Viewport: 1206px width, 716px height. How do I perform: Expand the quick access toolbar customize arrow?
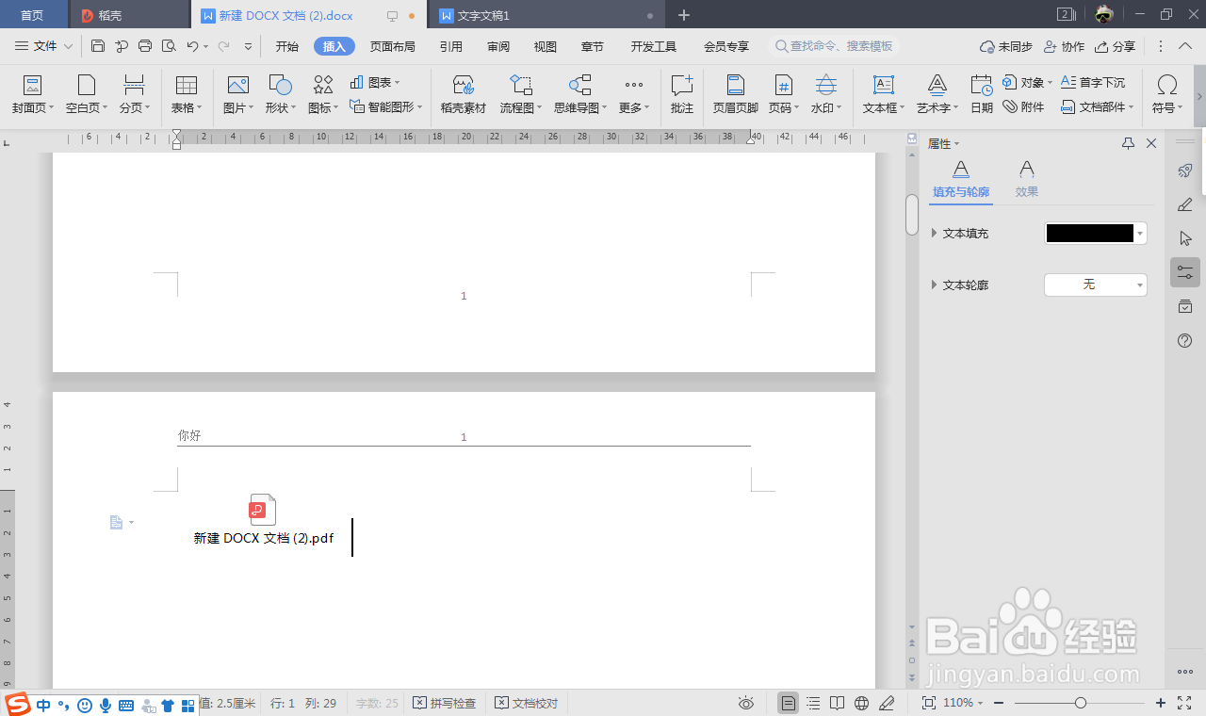coord(248,46)
